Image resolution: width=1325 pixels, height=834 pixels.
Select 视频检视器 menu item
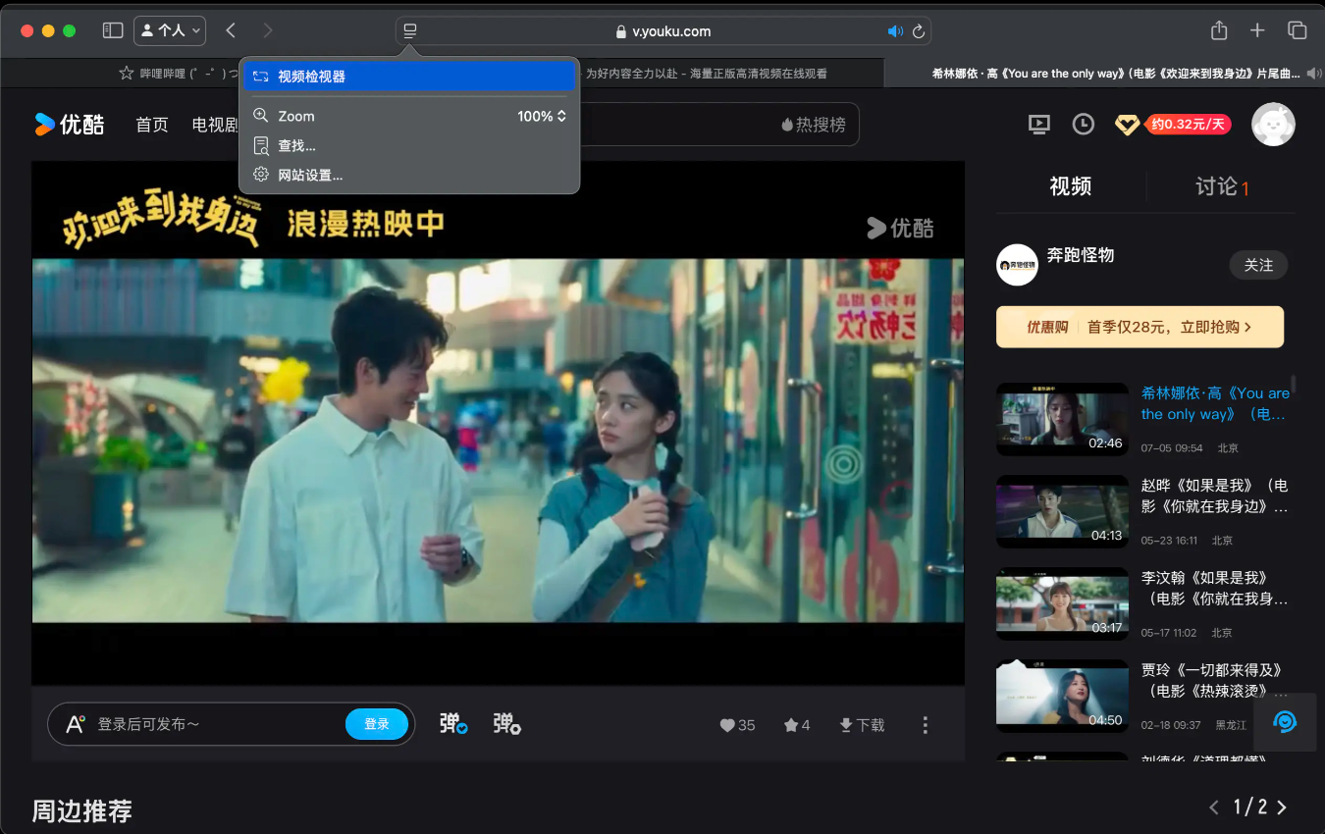pyautogui.click(x=408, y=77)
